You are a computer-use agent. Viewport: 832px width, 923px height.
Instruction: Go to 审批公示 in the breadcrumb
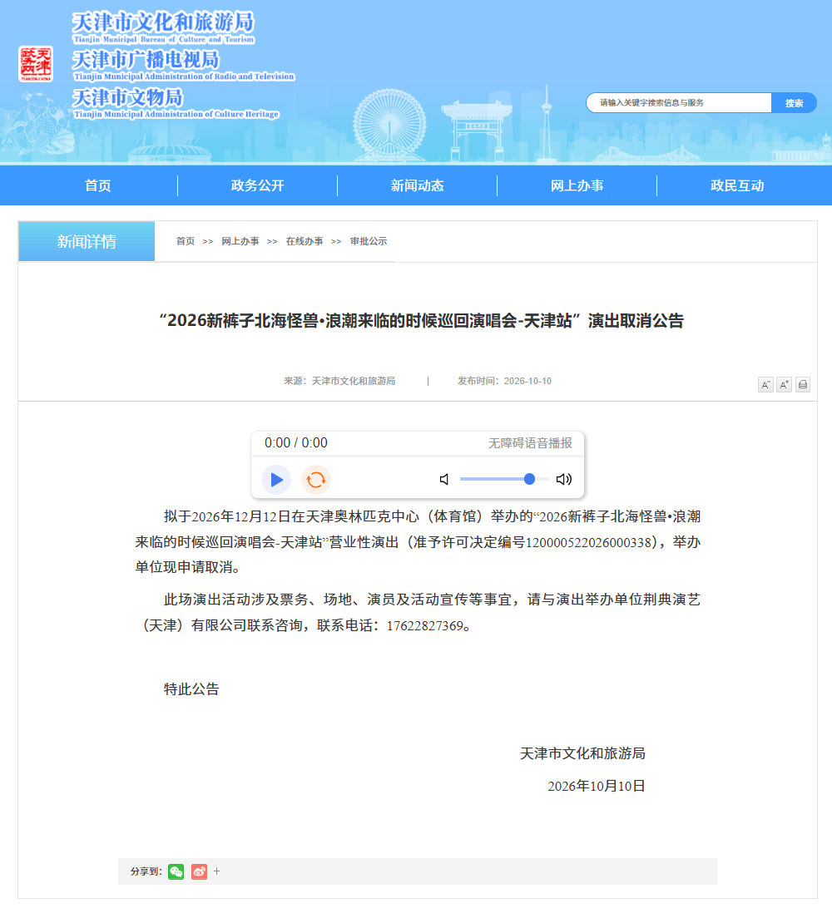tap(369, 241)
